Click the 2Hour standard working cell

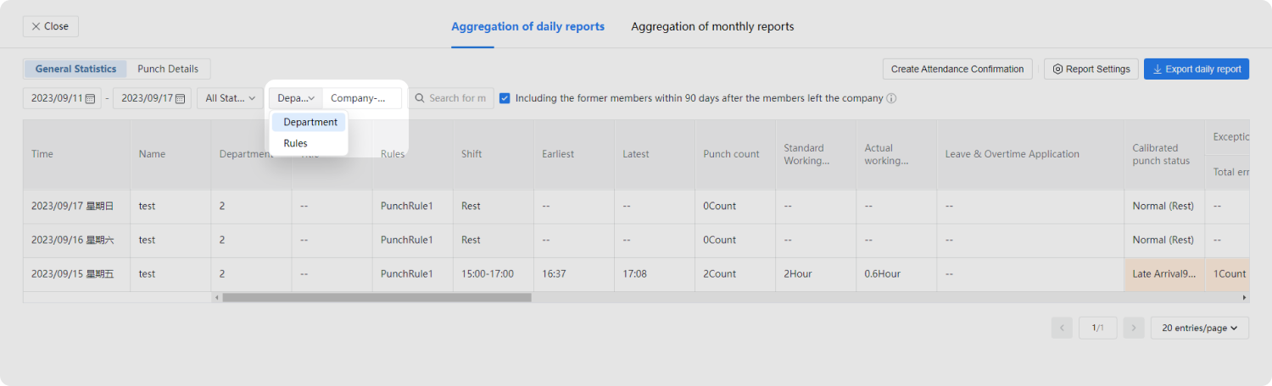click(x=815, y=274)
